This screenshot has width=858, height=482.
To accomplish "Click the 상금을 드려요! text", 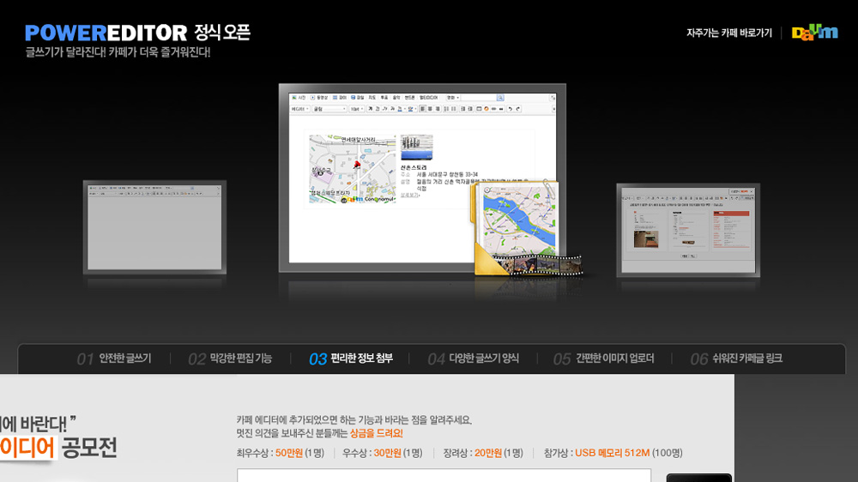I will click(377, 433).
